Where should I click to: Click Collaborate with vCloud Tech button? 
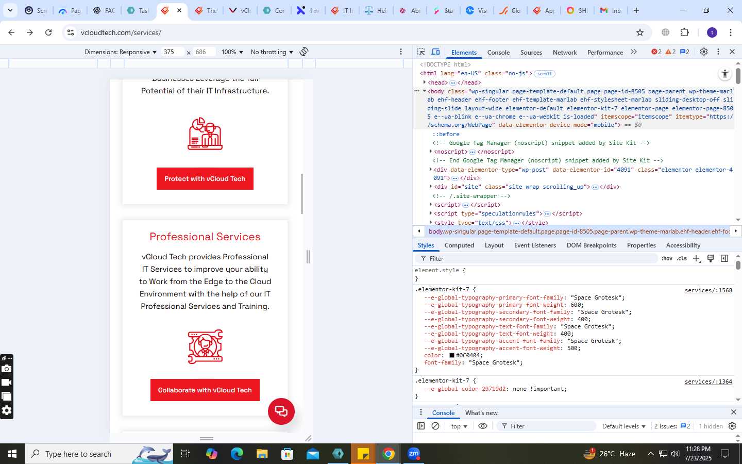pos(205,390)
